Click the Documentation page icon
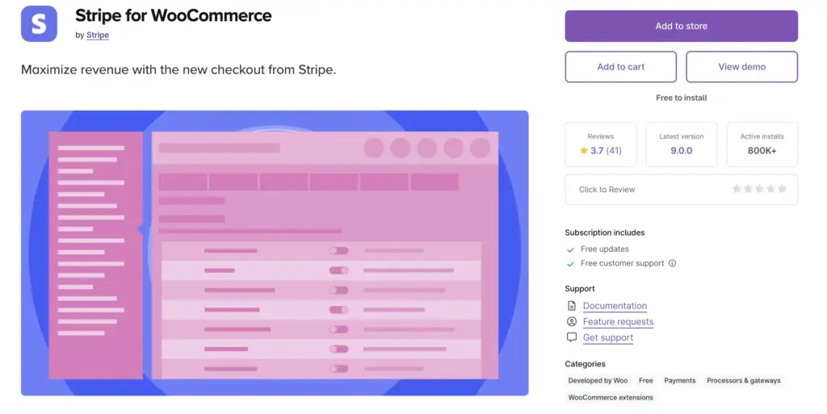The image size is (827, 414). (x=572, y=306)
